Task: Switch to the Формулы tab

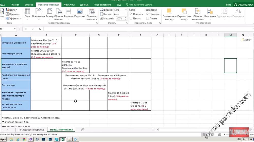Action: point(69,5)
